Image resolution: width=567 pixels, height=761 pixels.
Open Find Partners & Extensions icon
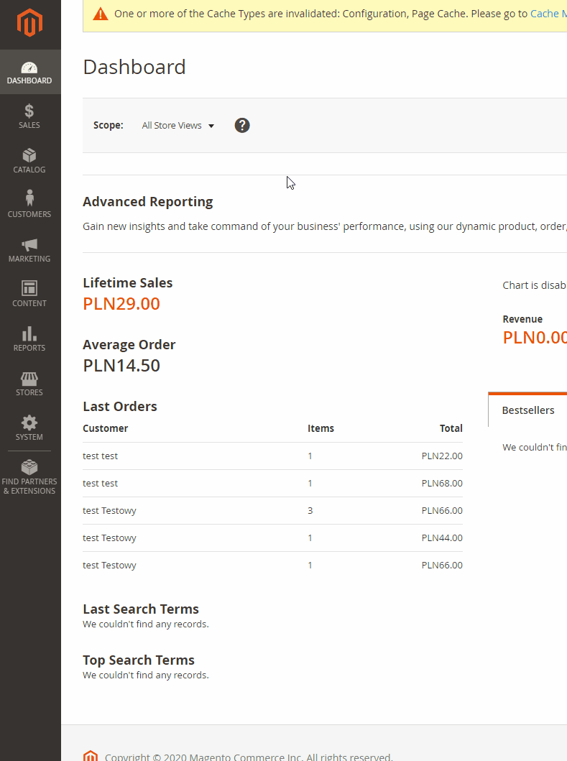[29, 467]
